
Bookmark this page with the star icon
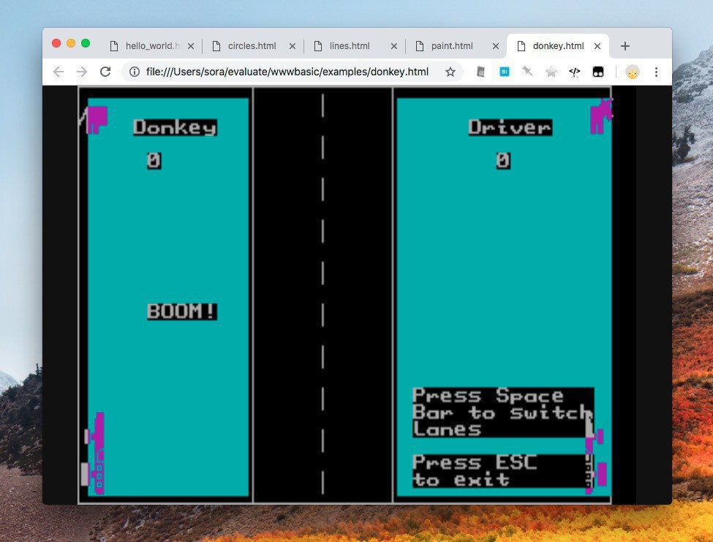[450, 72]
